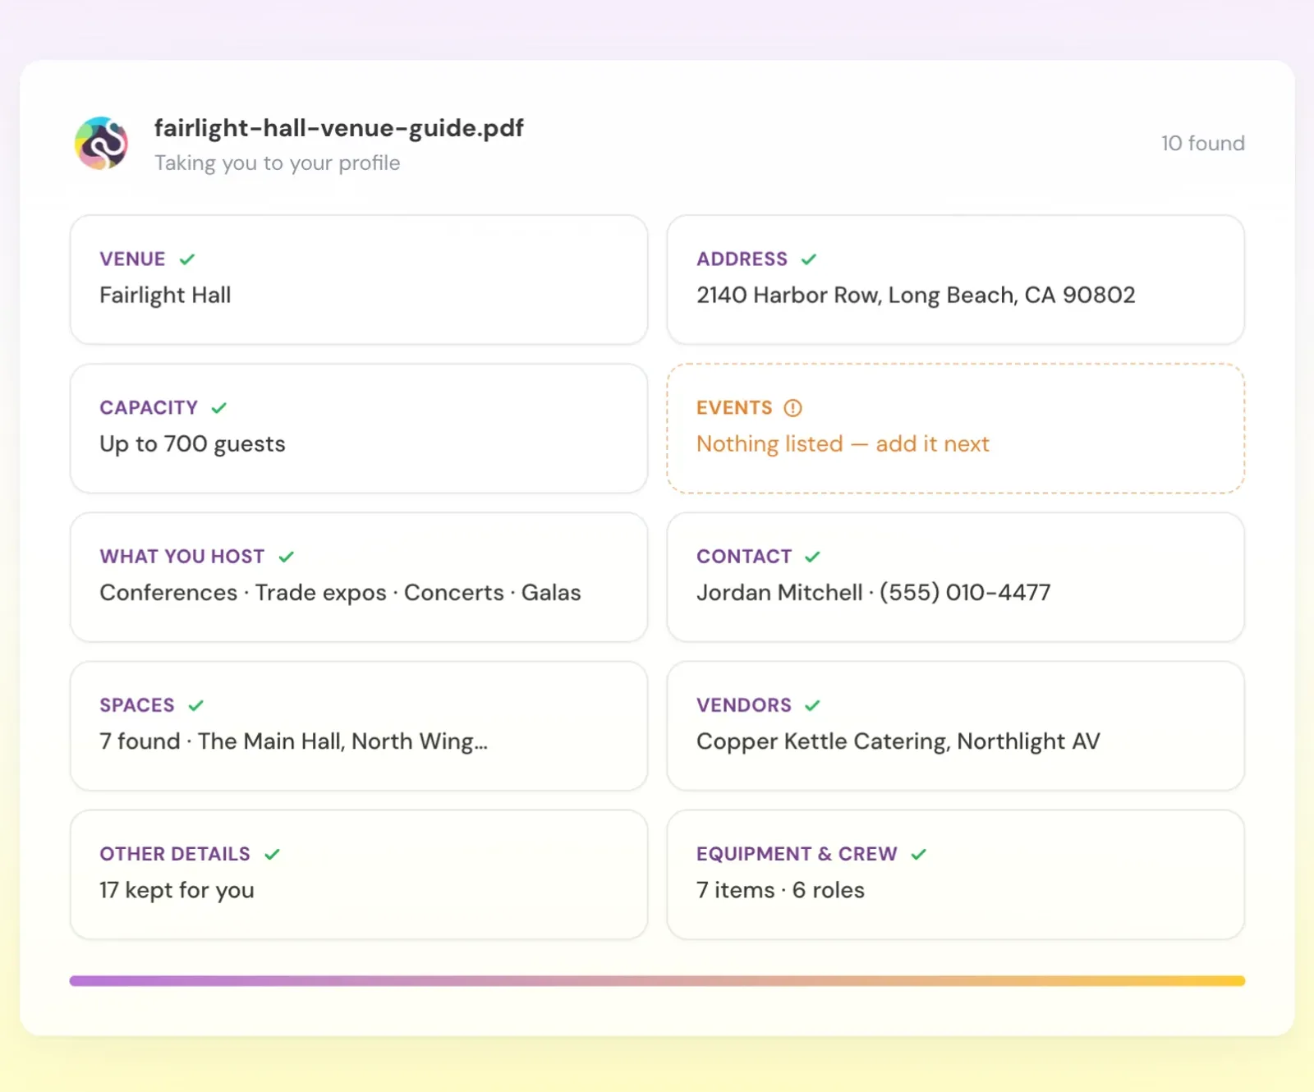Click the Conferences · Trade expos · Concerts · Galas list
Screen dimensions: 1314x1092
click(340, 593)
